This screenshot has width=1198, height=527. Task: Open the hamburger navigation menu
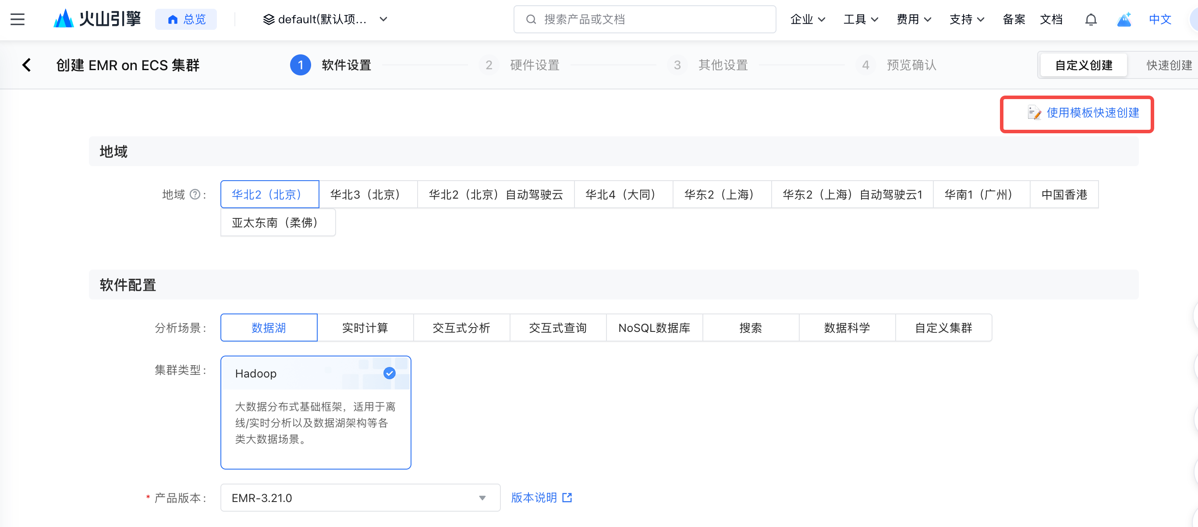18,19
